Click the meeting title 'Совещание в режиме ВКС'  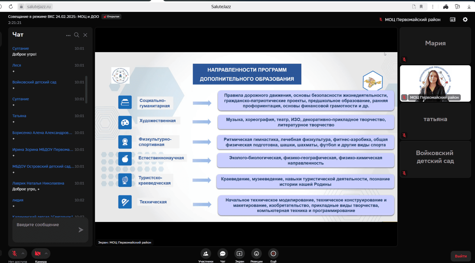(x=54, y=16)
